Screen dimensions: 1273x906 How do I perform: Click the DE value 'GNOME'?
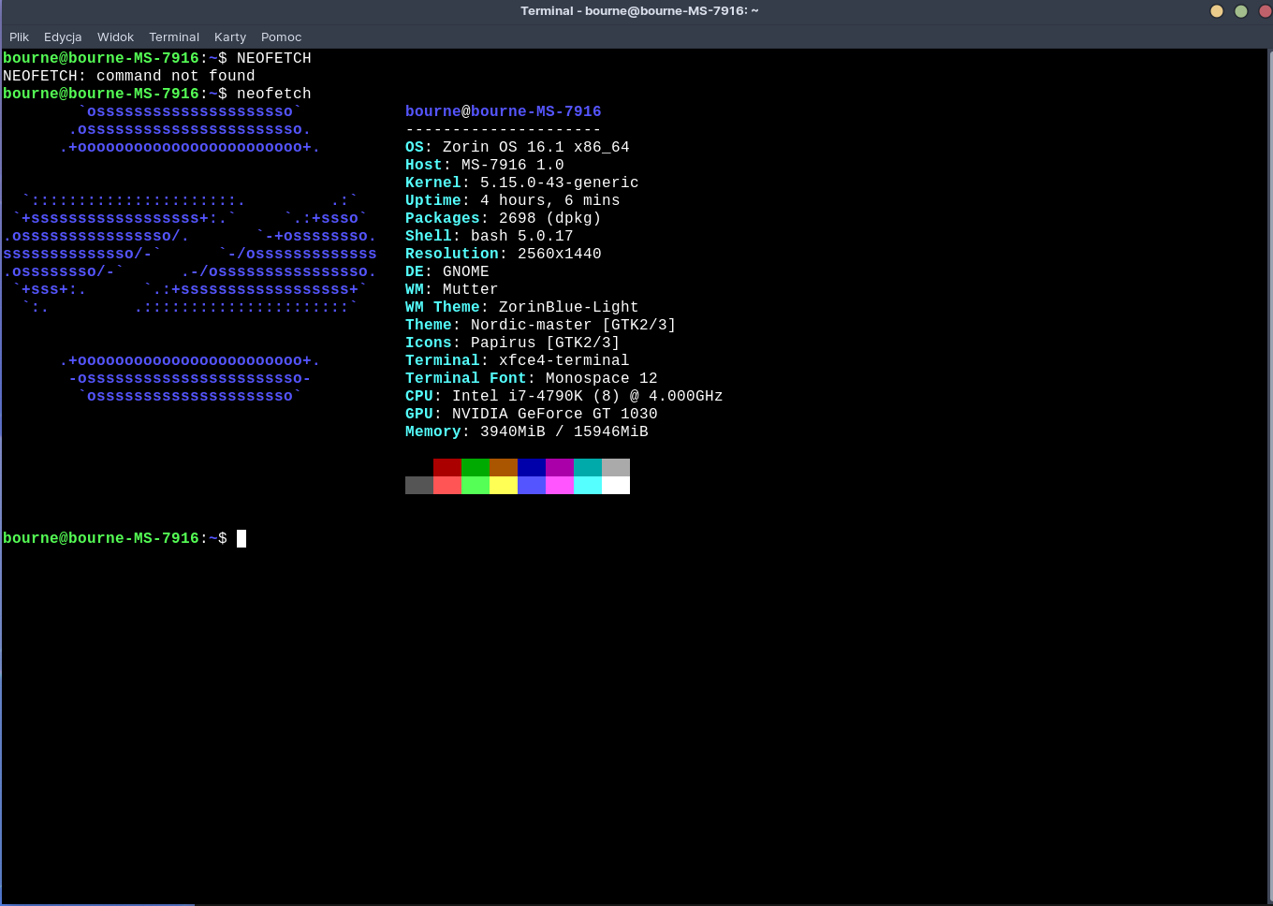466,271
